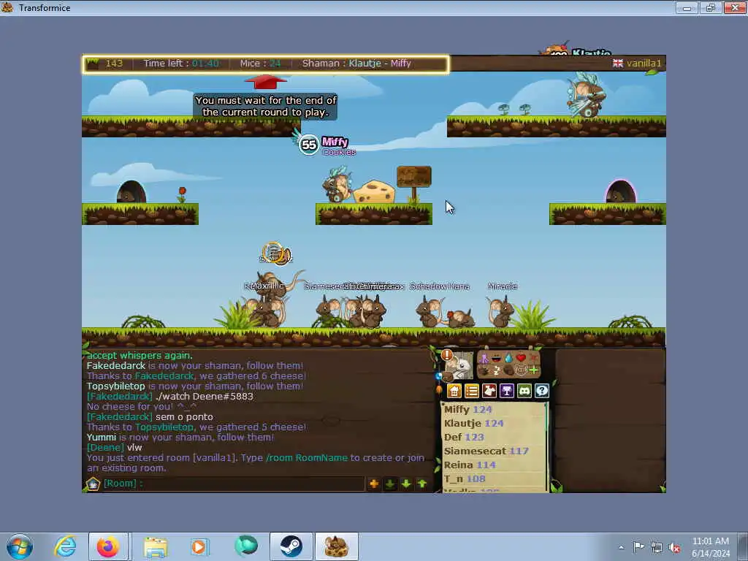748x561 pixels.
Task: Click the Miracle mouse name label
Action: [x=503, y=286]
